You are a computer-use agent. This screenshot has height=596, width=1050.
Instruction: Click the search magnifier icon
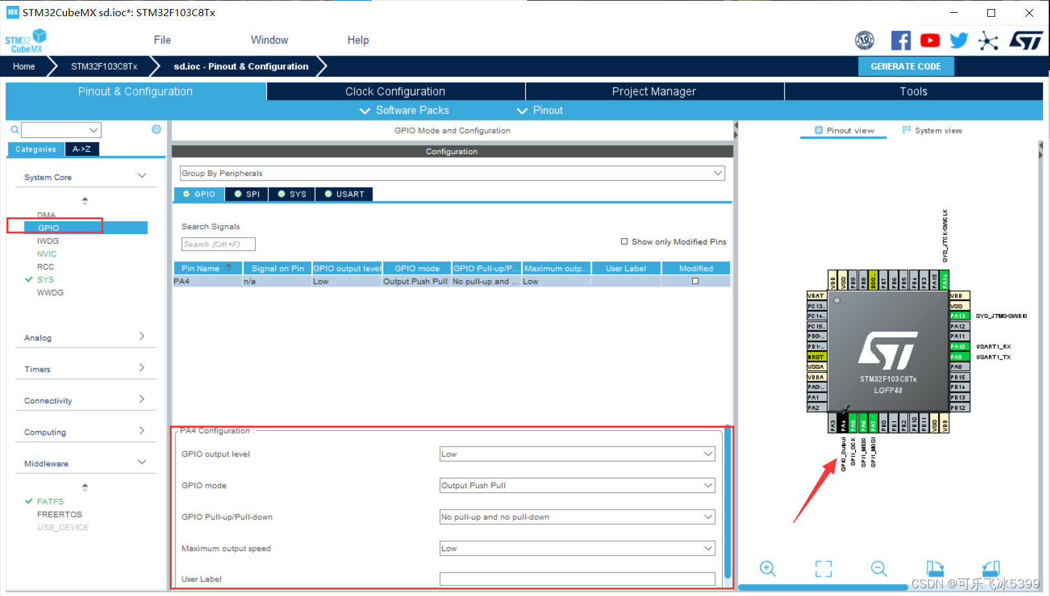14,130
